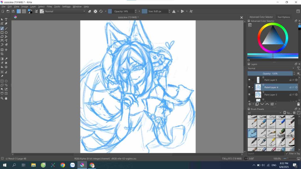Toggle wrap around mode icon
The image size is (301, 169).
[191, 11]
